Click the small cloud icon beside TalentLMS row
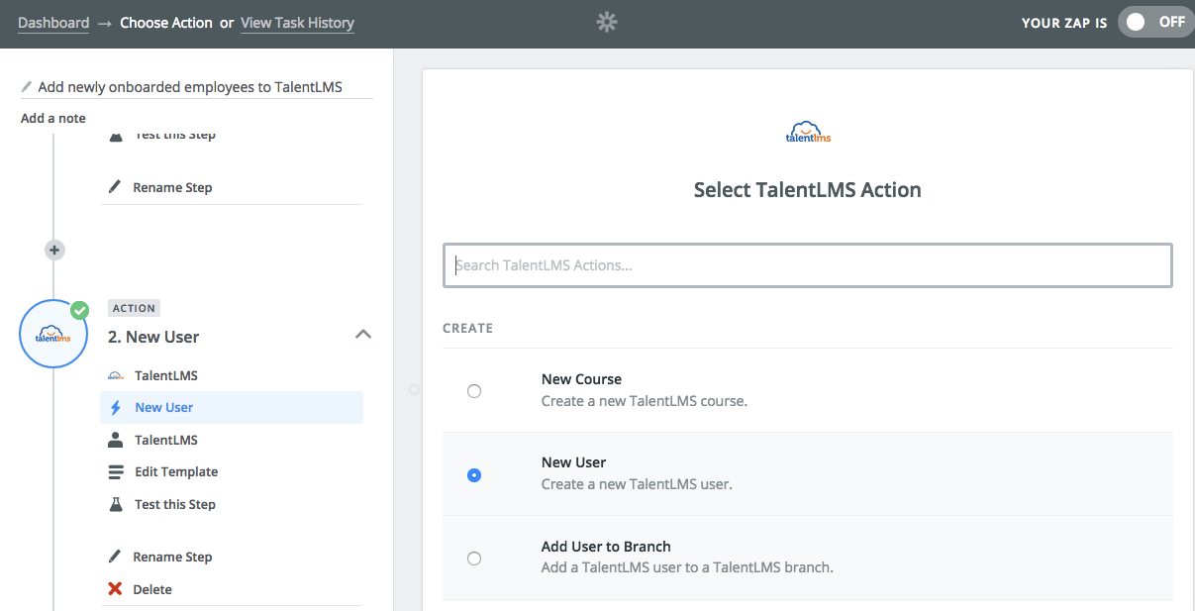1195x611 pixels. tap(116, 375)
